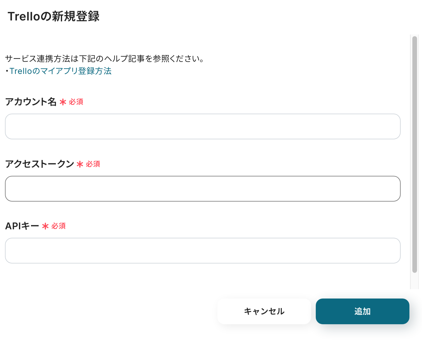
Task: Click the 必須 marker next to アクセストークン
Action: click(93, 164)
